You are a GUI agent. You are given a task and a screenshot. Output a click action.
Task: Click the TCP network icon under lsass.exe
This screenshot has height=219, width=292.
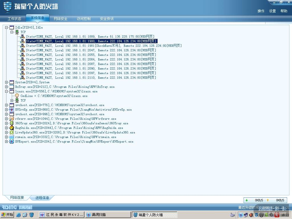[x=17, y=100]
